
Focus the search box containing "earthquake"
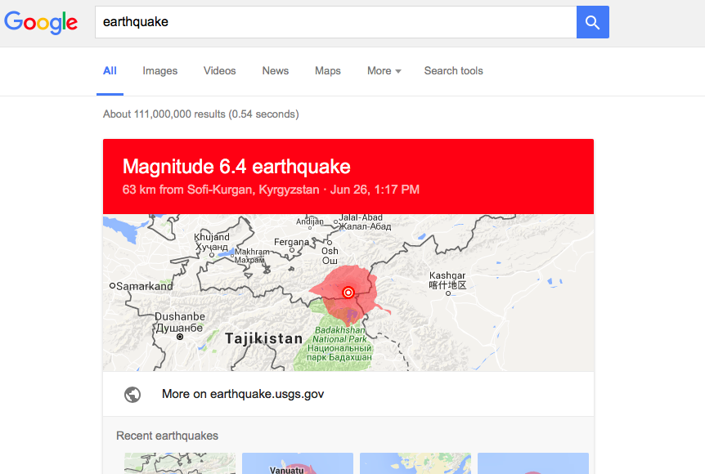coord(335,22)
